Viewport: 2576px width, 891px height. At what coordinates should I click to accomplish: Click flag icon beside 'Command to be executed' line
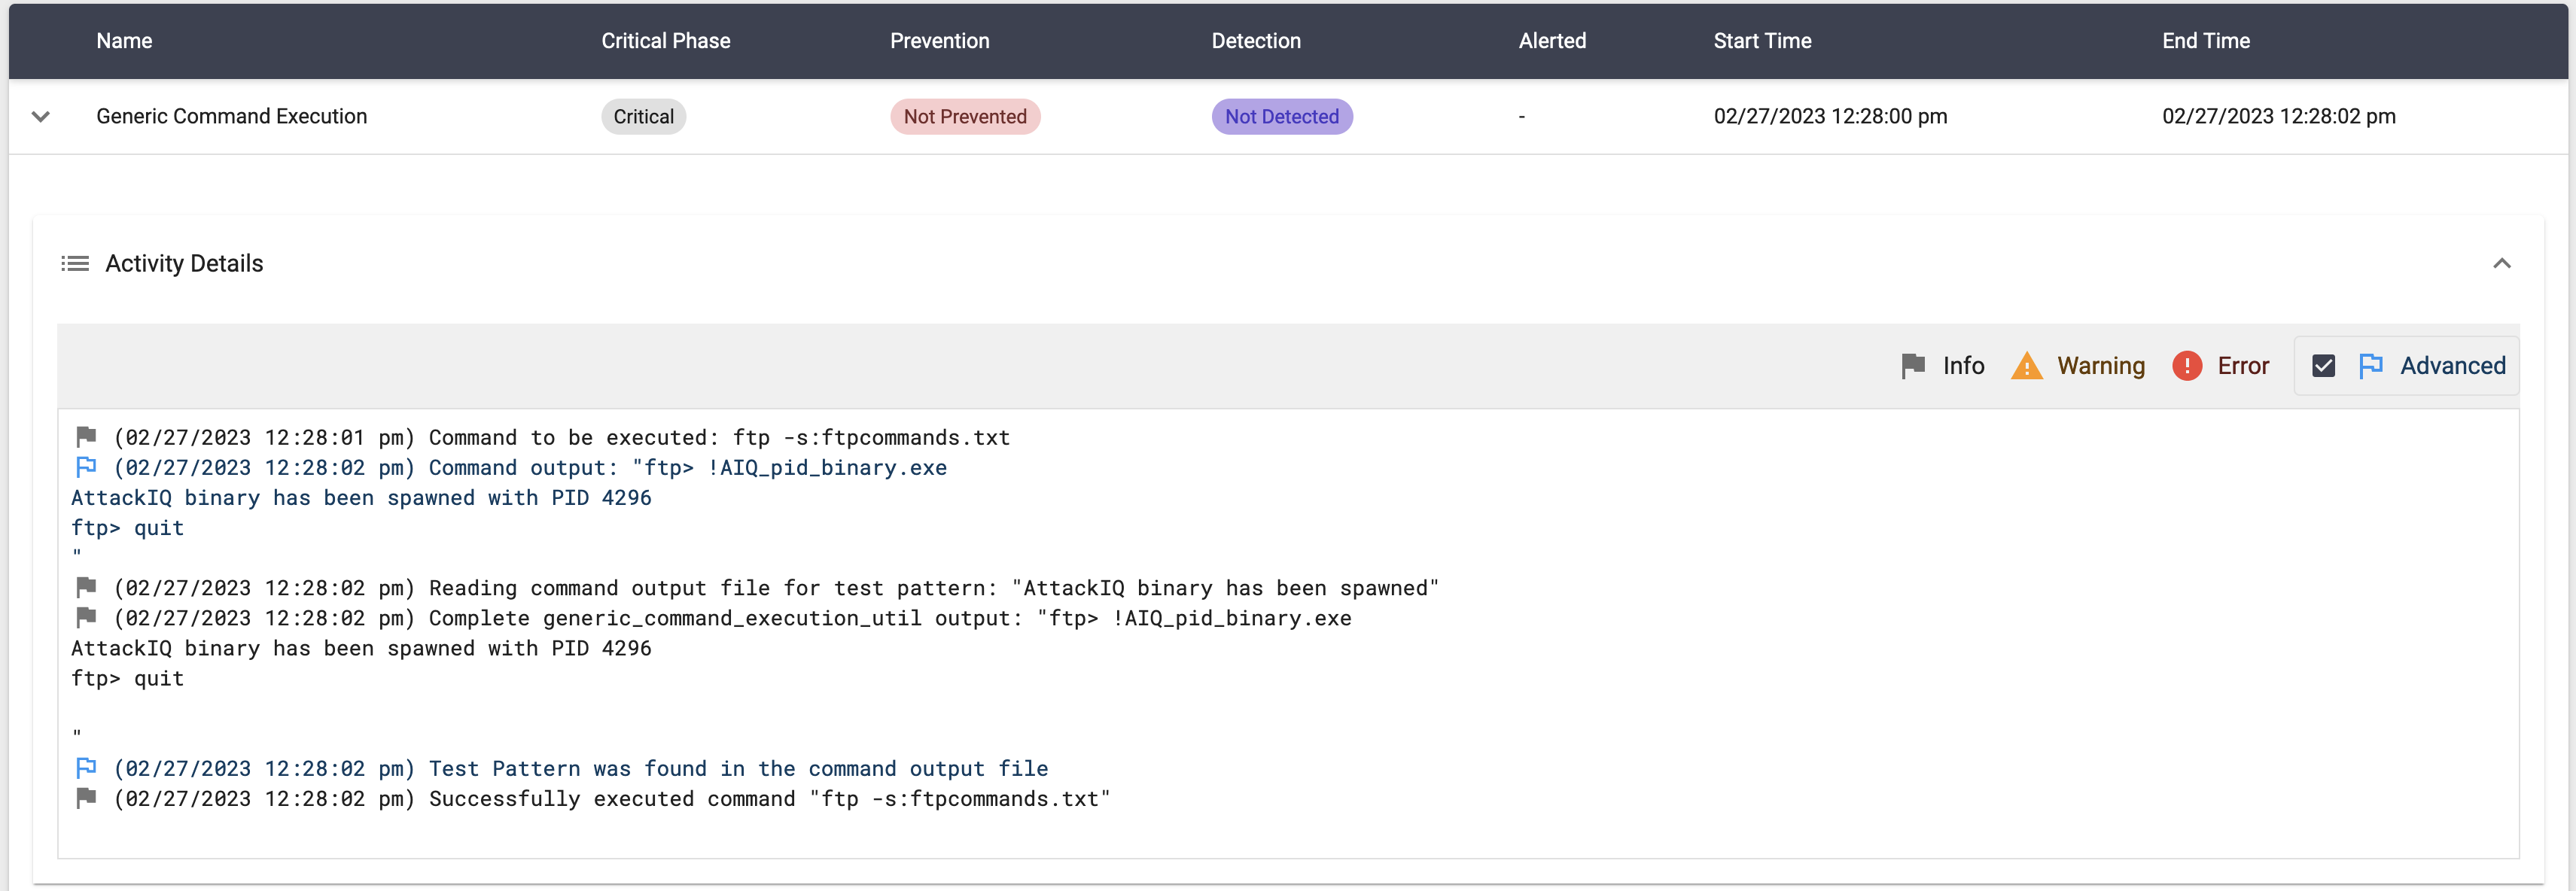point(86,437)
